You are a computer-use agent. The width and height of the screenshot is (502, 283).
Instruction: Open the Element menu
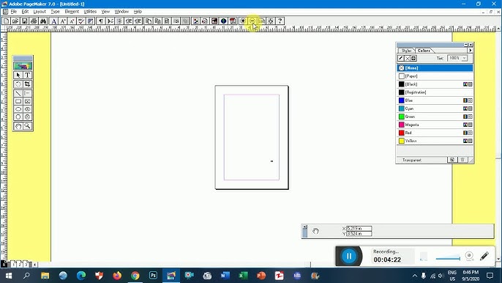pyautogui.click(x=72, y=12)
